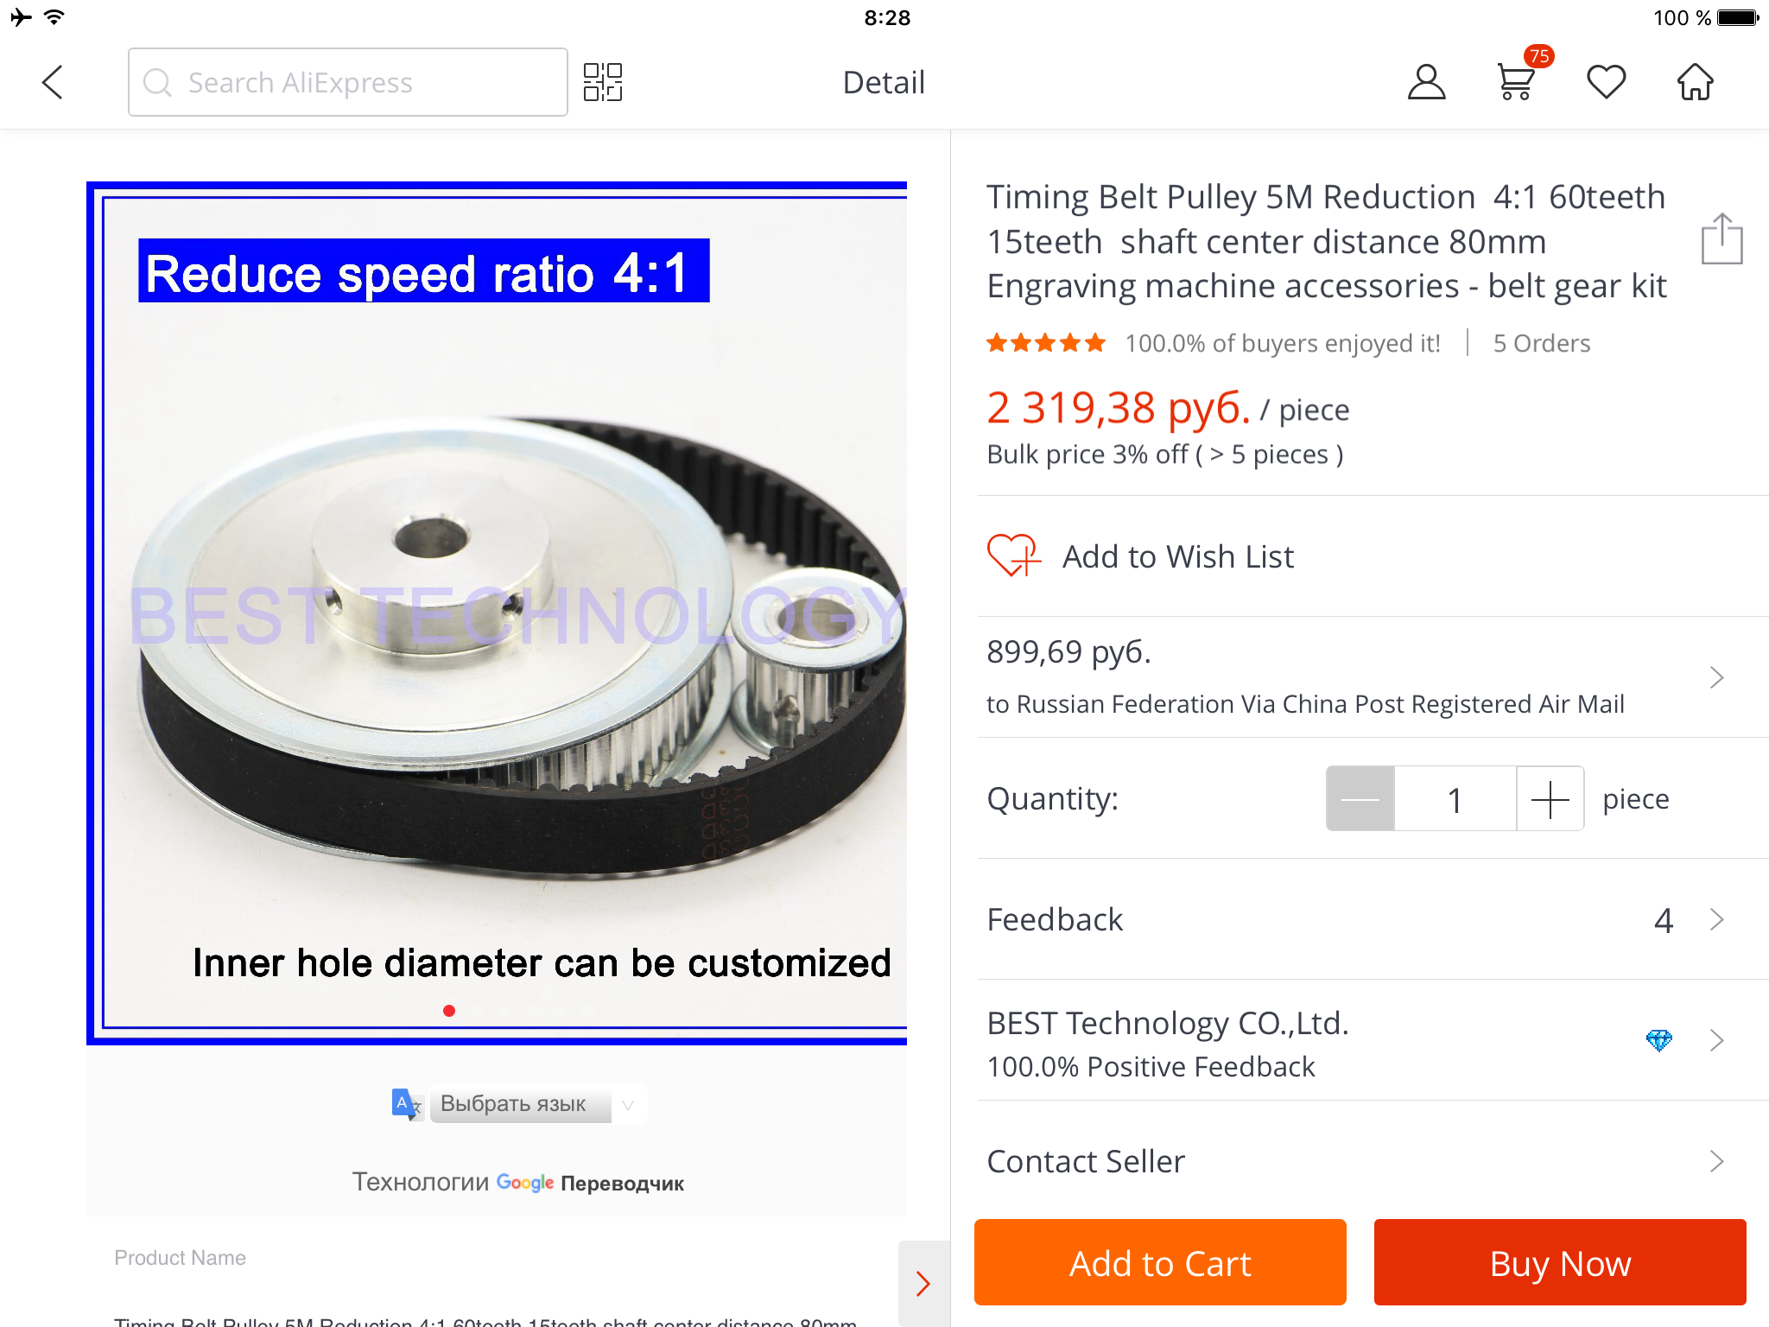Tap the back arrow icon
This screenshot has width=1769, height=1327.
tap(54, 83)
